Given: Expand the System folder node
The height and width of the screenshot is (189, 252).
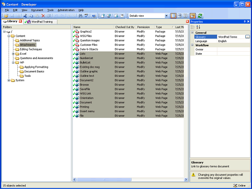Looking at the screenshot, I should point(9,80).
